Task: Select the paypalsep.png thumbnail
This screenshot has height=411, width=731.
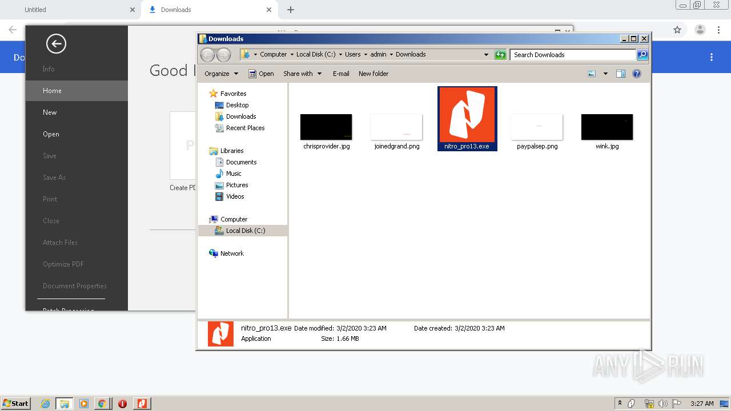Action: click(537, 127)
